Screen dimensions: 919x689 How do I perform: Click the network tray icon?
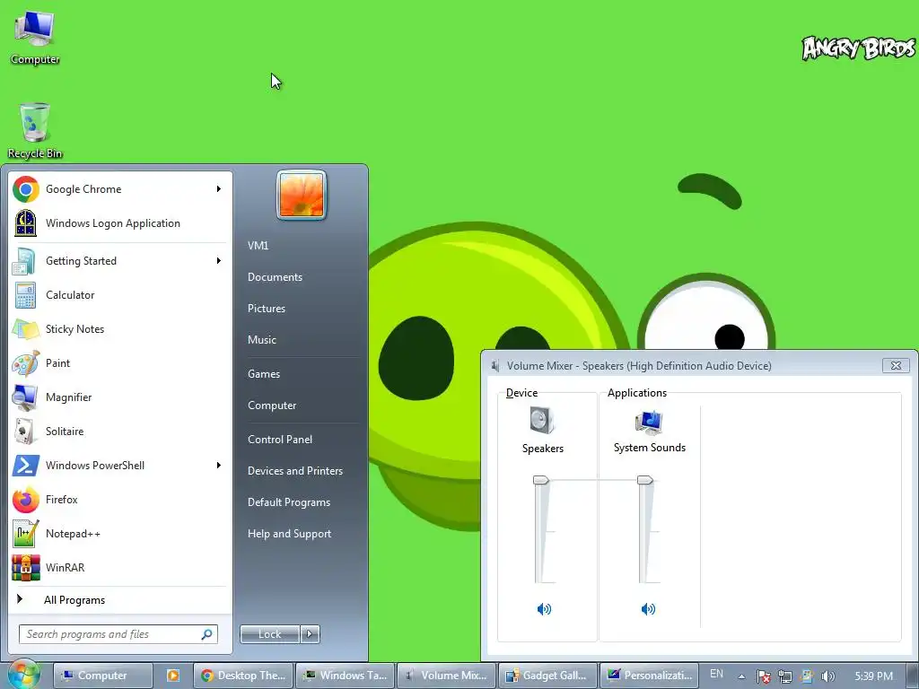[x=784, y=676]
